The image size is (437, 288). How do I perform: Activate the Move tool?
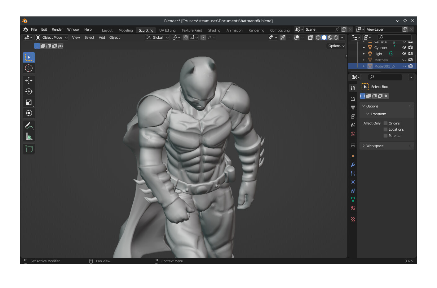[29, 81]
